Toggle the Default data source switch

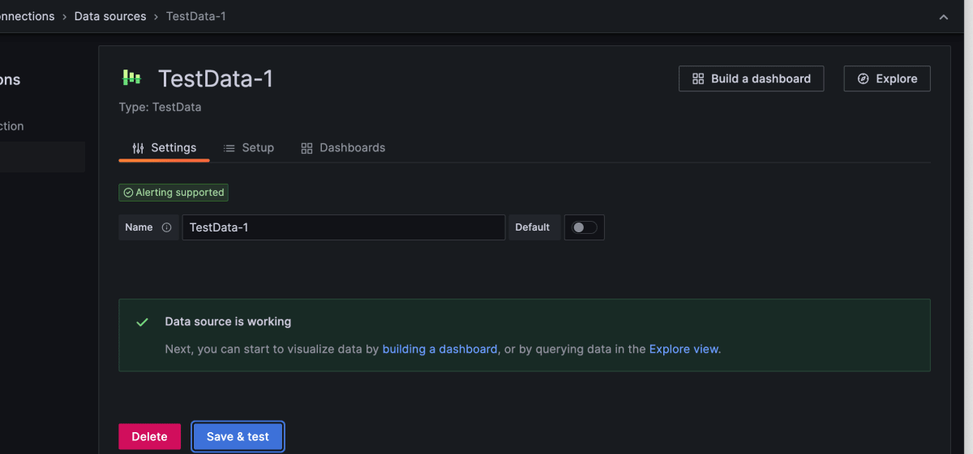pos(585,227)
